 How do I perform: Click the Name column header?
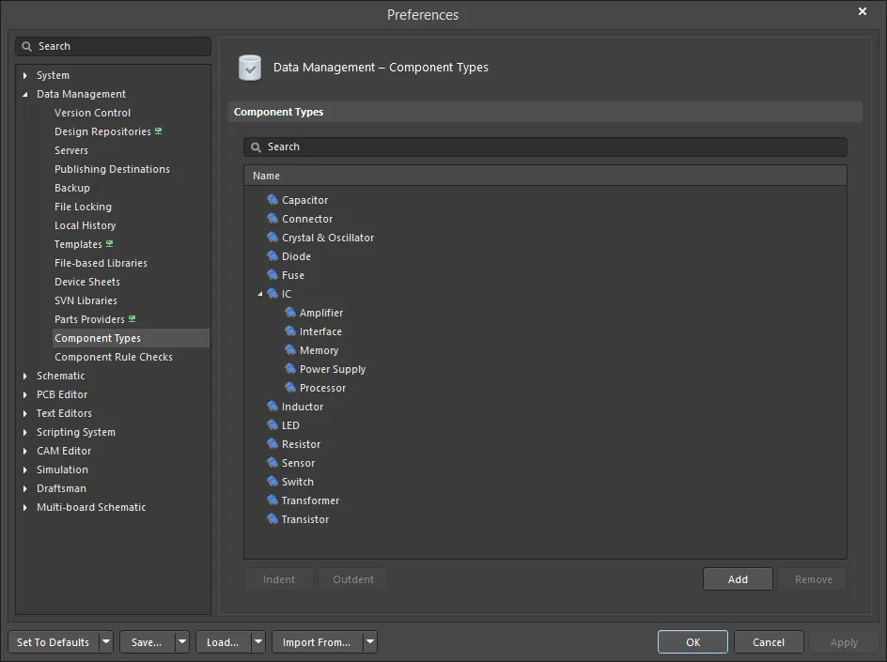(545, 176)
